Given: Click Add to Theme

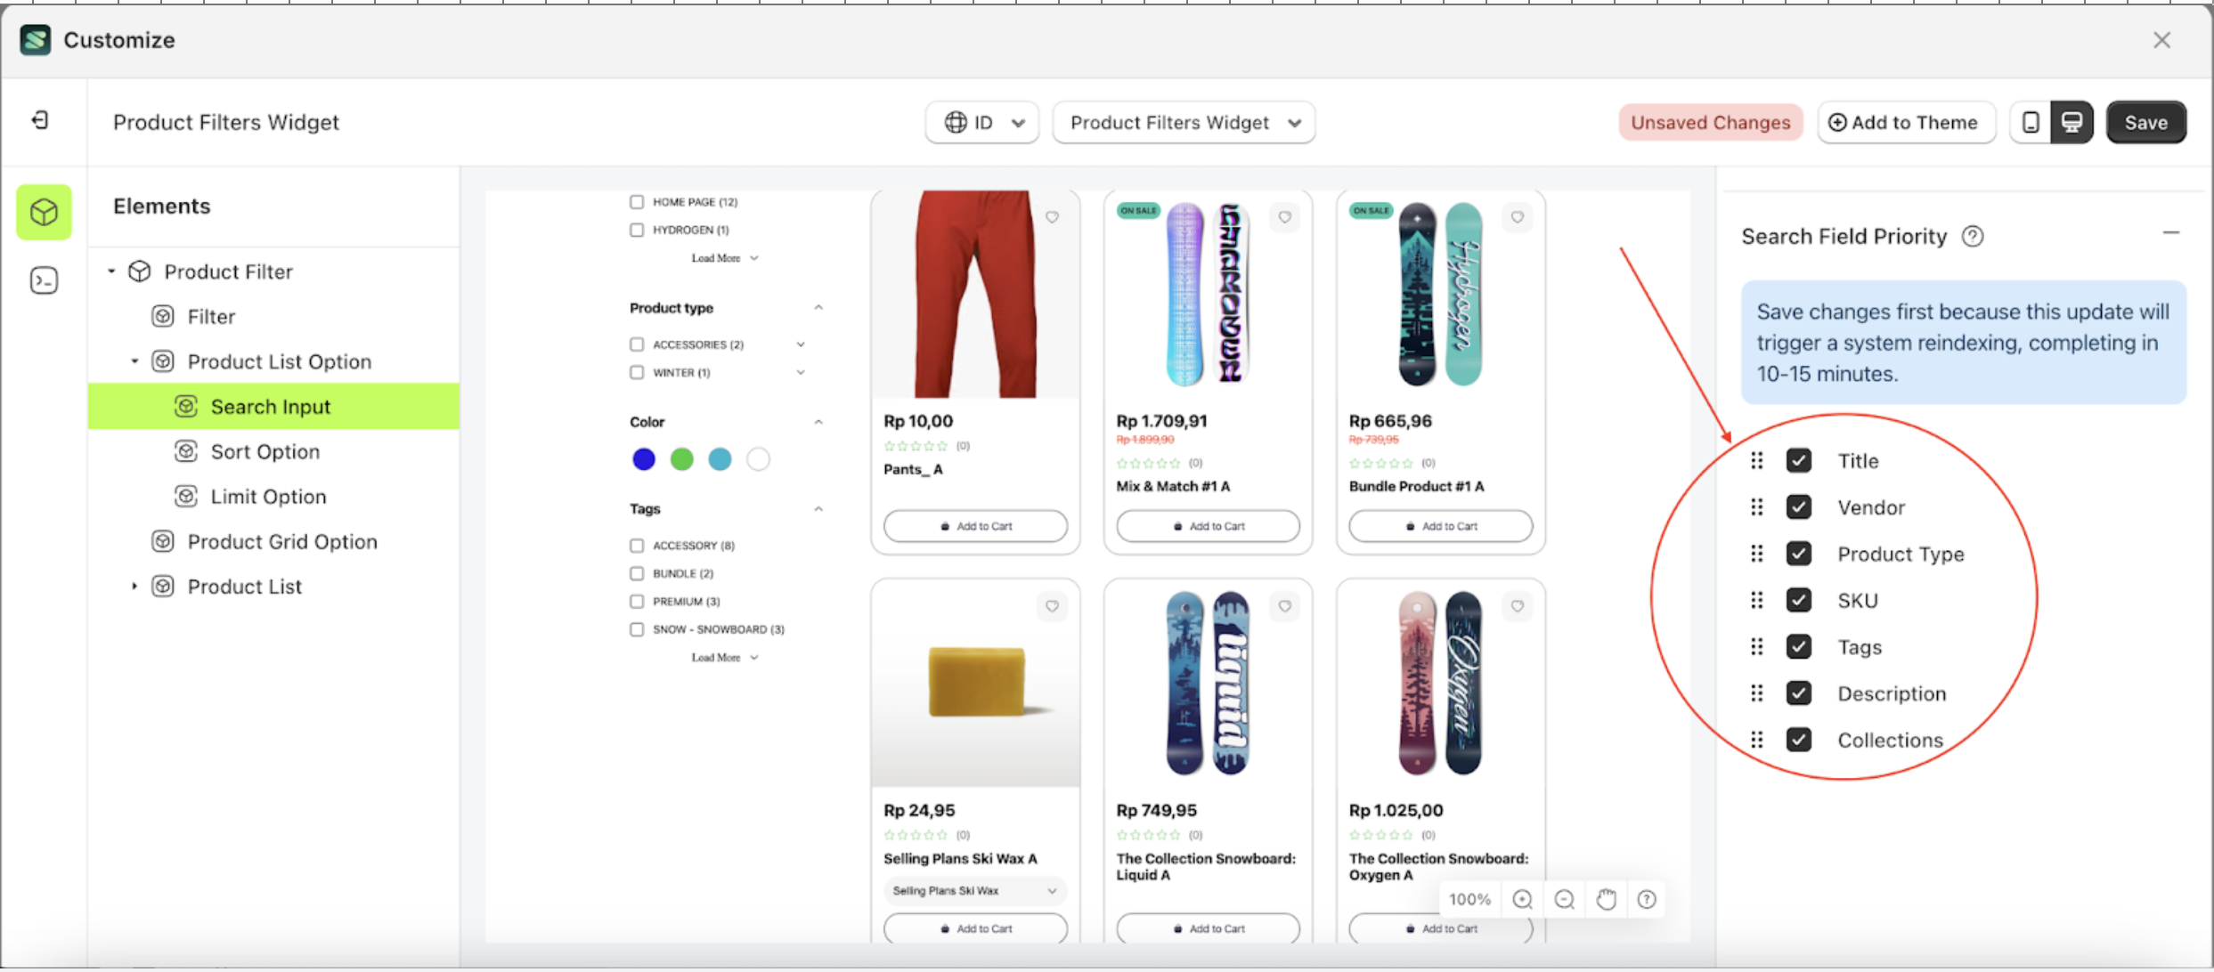Looking at the screenshot, I should click(1906, 122).
